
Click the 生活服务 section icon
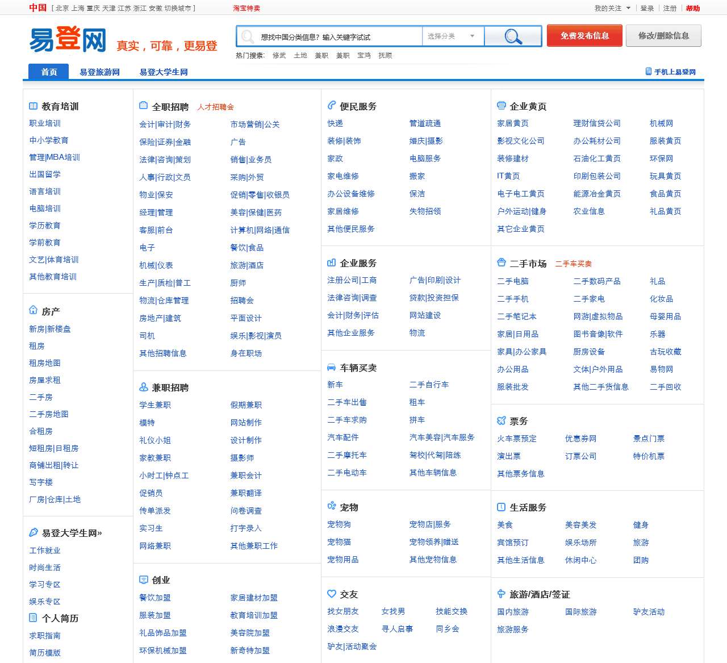501,507
